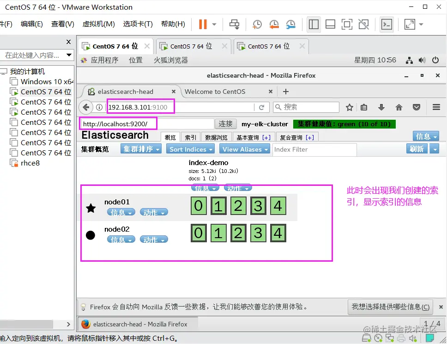Open the 虚拟机(M) menu
This screenshot has width=447, height=344.
tap(98, 24)
